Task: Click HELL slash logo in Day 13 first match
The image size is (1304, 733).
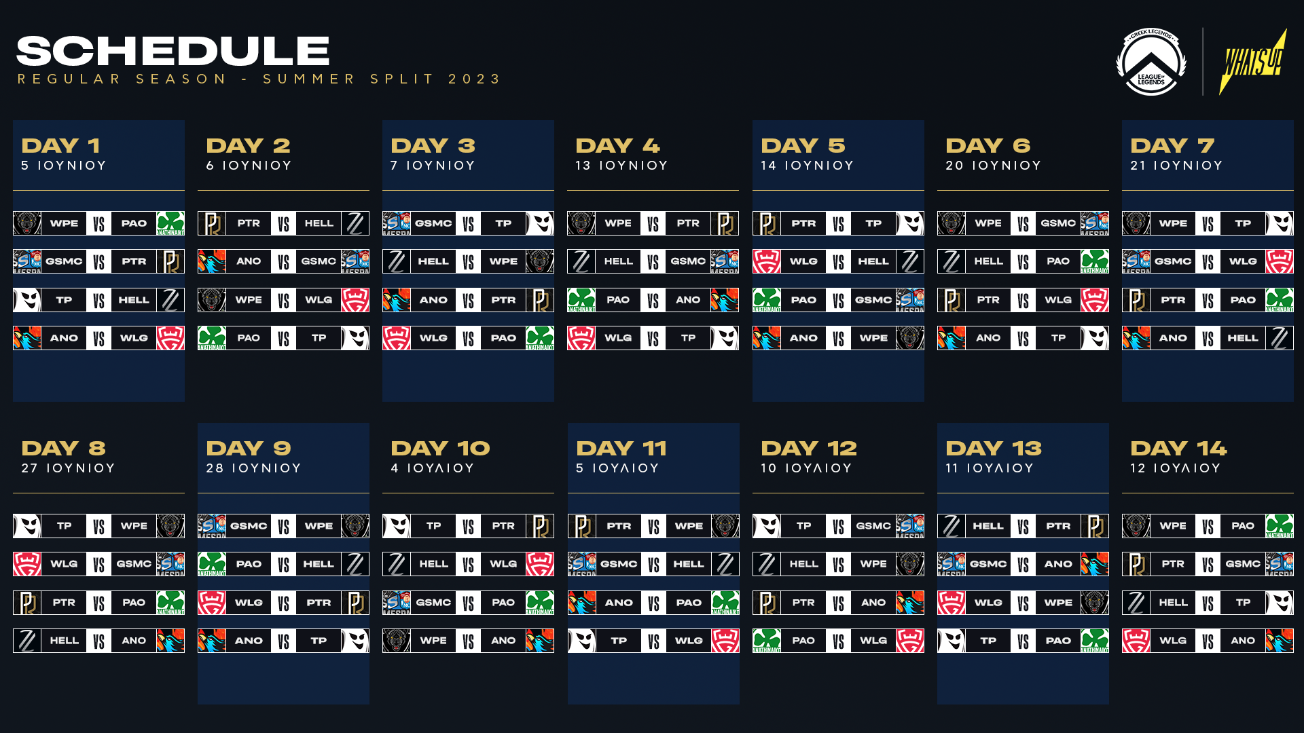Action: pyautogui.click(x=952, y=526)
